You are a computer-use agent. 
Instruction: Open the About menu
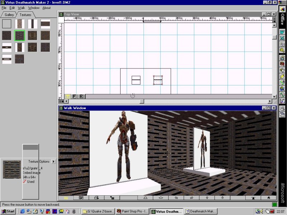coord(47,8)
